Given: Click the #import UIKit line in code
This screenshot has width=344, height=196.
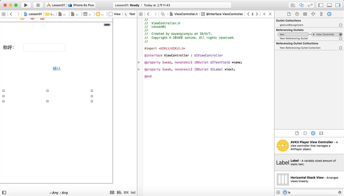Looking at the screenshot, I should pyautogui.click(x=165, y=48).
